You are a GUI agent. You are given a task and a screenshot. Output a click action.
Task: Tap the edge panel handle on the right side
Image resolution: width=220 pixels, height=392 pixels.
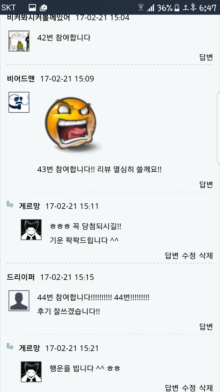click(x=218, y=128)
